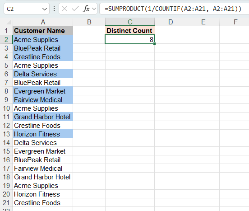Select Grand Harbor Hotel in row 18
Viewport: 249px width, 211px height.
[43, 177]
